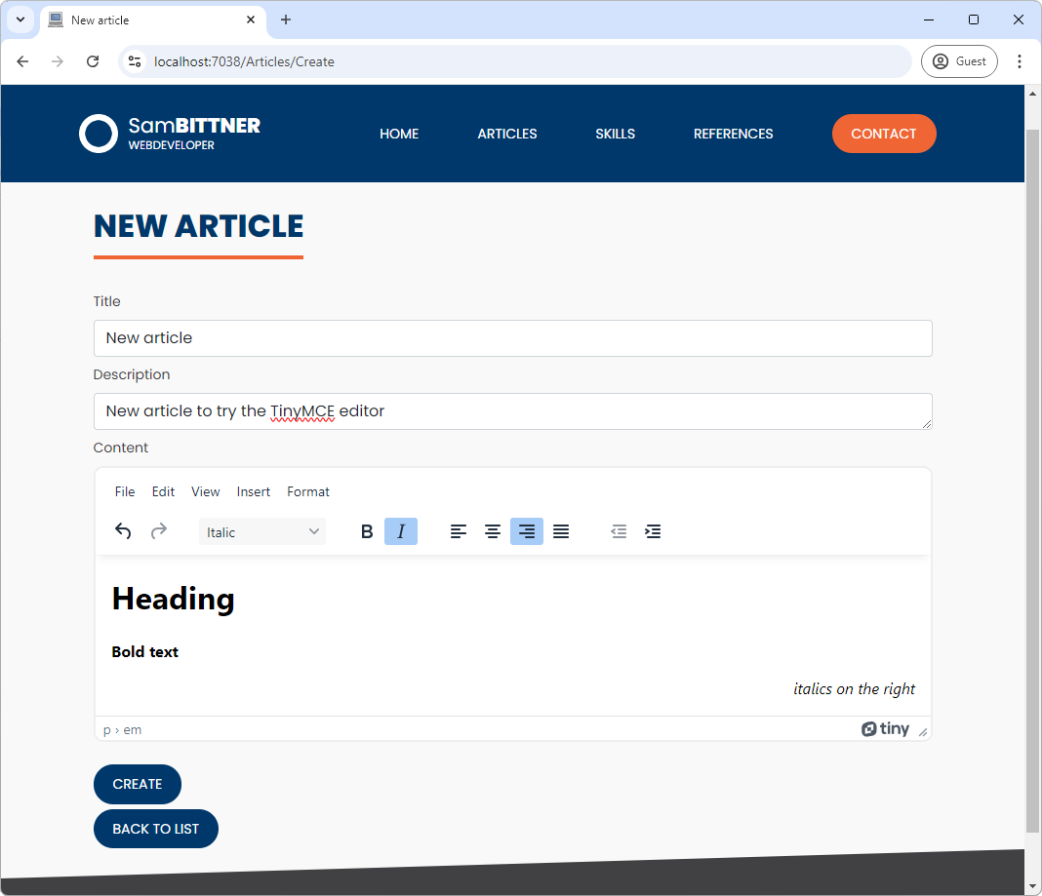1042x896 pixels.
Task: Toggle bold formatting in the editor
Action: click(367, 531)
